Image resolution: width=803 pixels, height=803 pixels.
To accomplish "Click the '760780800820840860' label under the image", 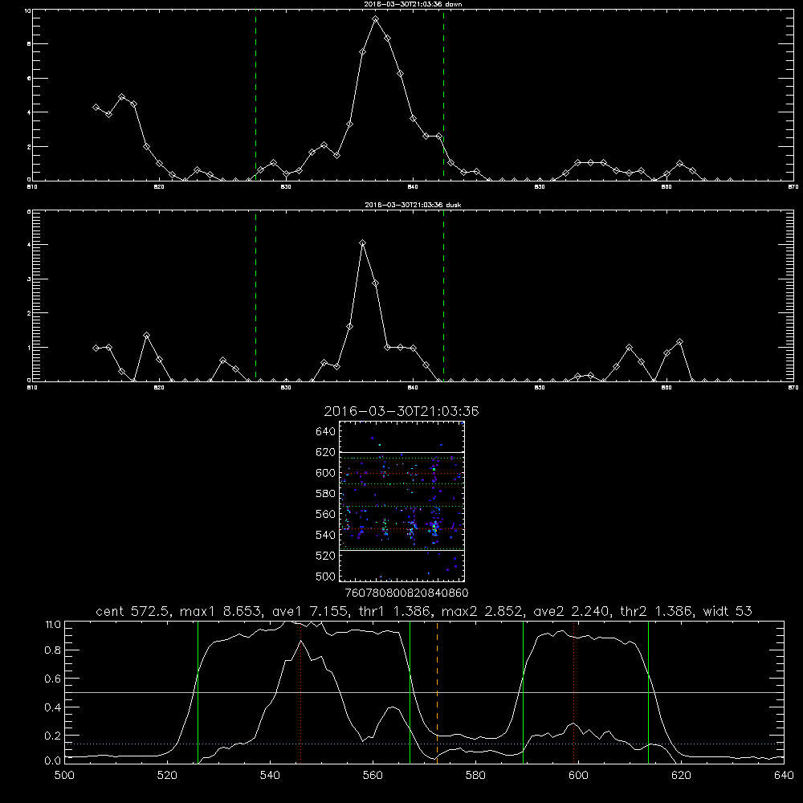I will coord(406,593).
